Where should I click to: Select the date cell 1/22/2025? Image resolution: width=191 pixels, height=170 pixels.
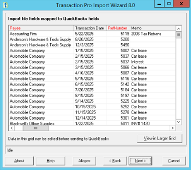pyautogui.click(x=90, y=123)
